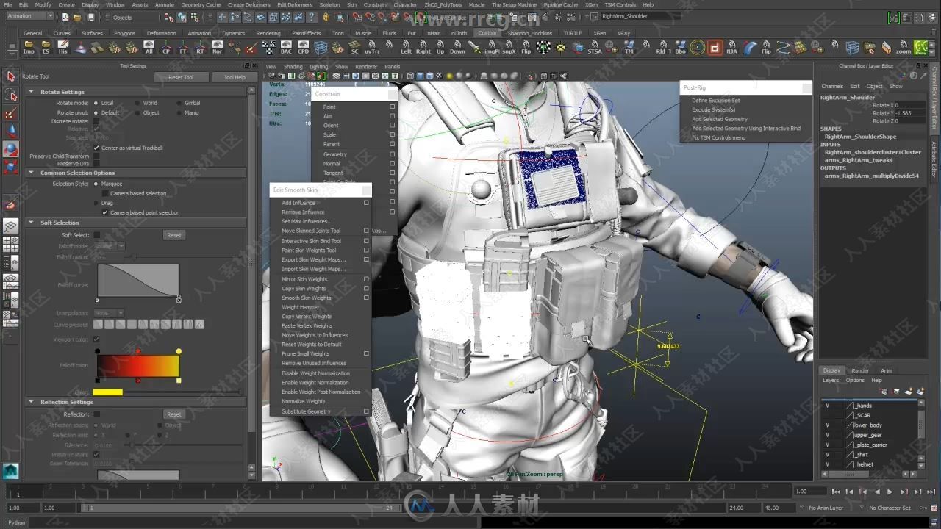941x529 pixels.
Task: Select the Select Tool arrow in the toolbox
Action: (x=10, y=76)
